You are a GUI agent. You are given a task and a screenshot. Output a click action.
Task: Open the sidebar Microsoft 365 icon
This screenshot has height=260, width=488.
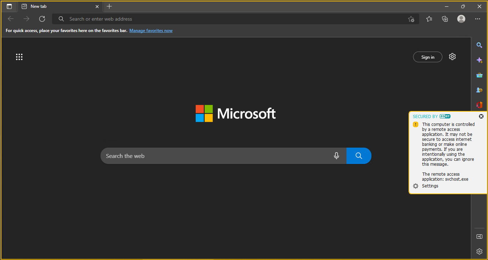[479, 105]
